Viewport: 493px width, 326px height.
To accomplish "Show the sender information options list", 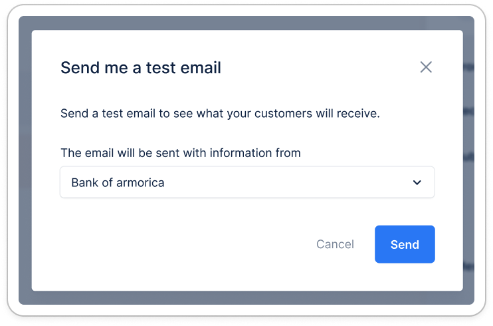I will pos(247,182).
